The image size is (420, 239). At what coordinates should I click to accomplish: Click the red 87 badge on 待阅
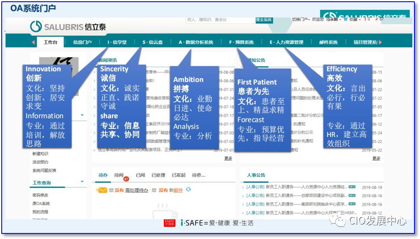tap(126, 179)
